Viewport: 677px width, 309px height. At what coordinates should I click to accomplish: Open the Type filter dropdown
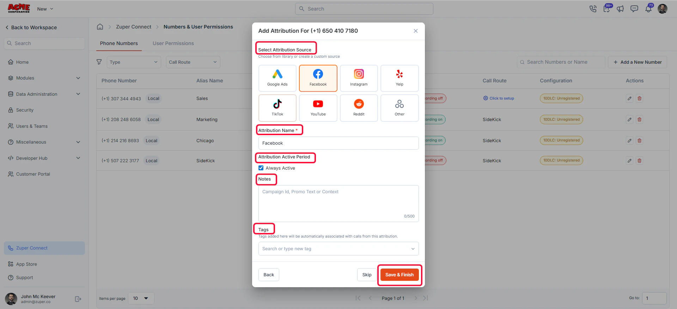coord(134,62)
